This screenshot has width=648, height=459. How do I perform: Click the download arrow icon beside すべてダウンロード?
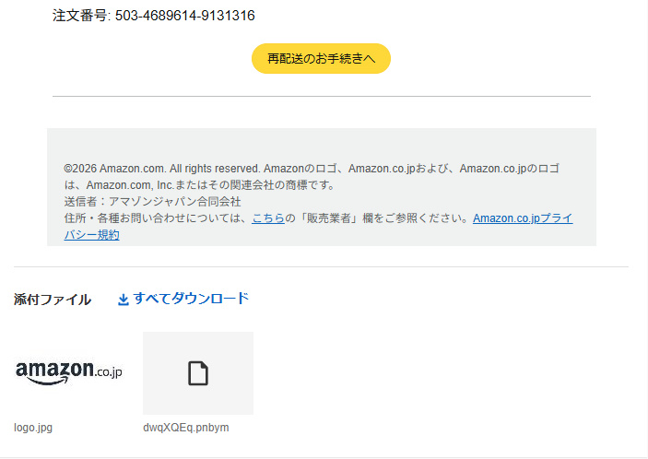click(124, 300)
